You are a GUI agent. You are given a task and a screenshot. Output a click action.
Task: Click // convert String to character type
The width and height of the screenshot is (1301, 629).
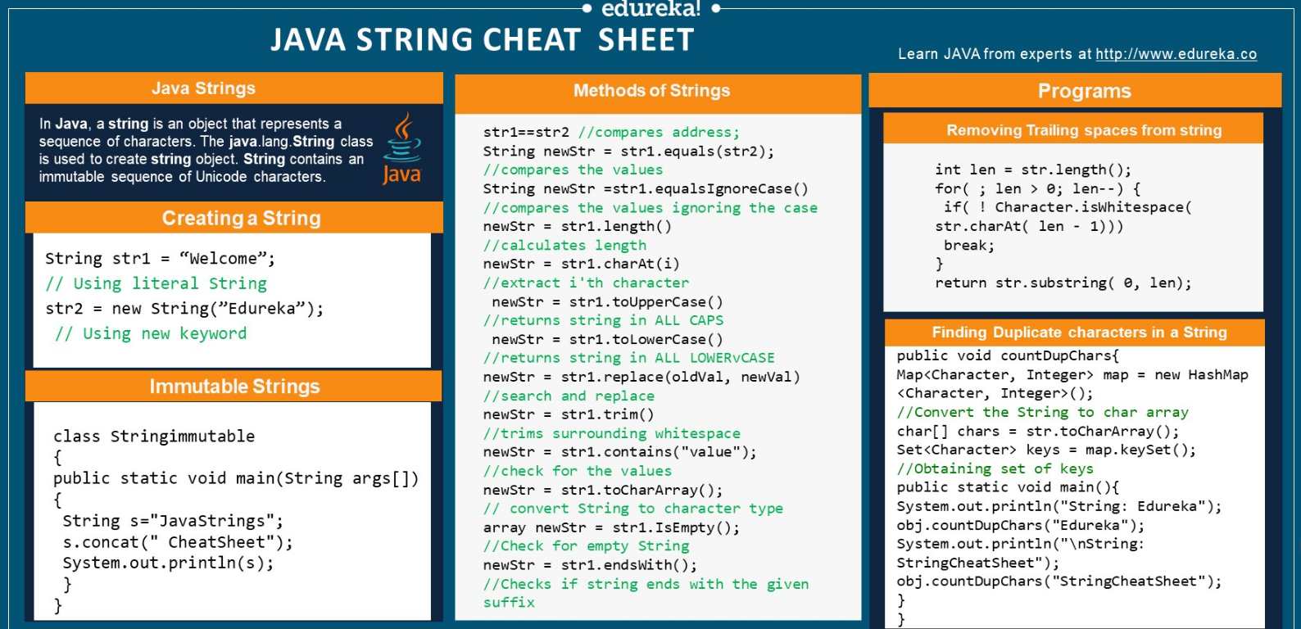click(633, 509)
